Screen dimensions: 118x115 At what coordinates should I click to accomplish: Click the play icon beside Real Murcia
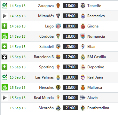[4, 98]
